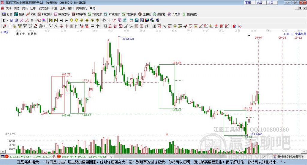The height and width of the screenshot is (165, 307).
Task: Open the P数字表 tool
Action: coord(79,14)
